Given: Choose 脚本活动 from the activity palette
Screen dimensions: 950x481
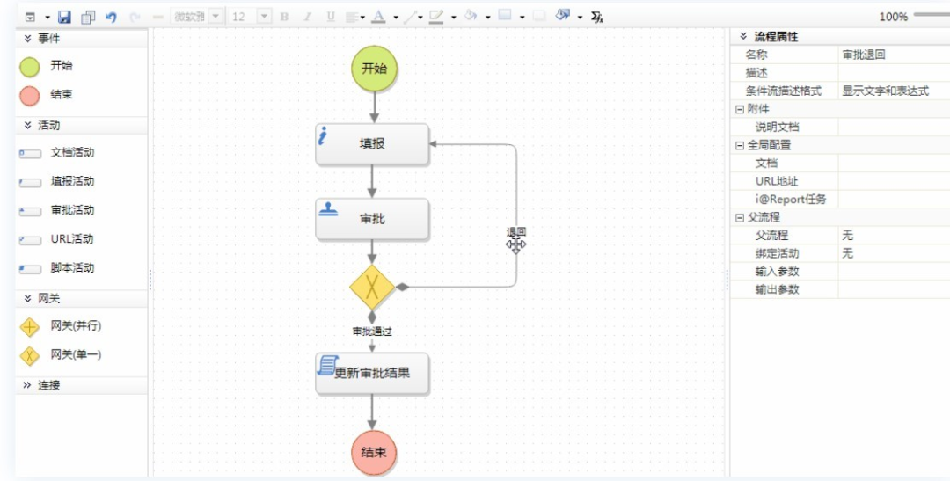Looking at the screenshot, I should coord(30,268).
